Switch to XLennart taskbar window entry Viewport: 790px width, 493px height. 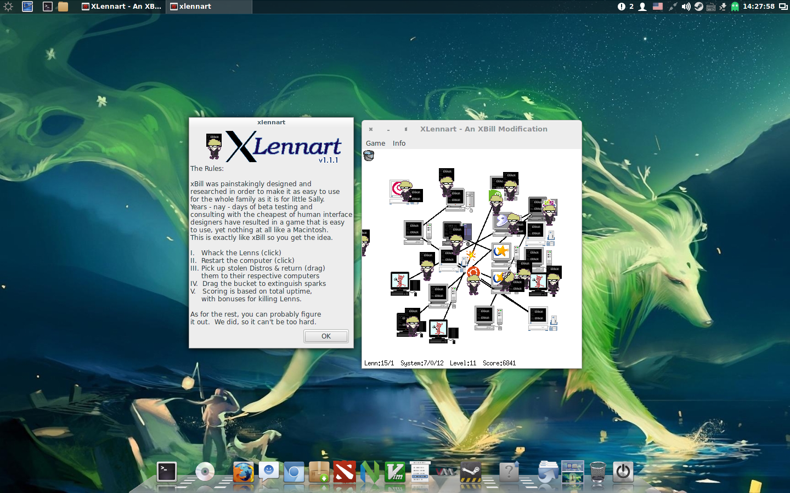pos(121,7)
